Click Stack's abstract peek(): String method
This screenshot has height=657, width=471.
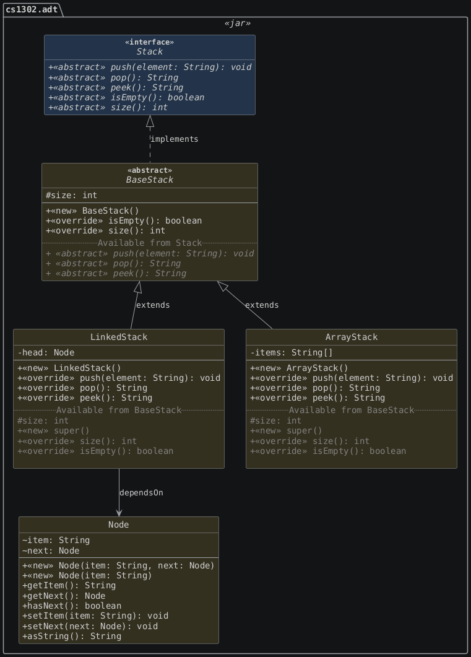[116, 87]
